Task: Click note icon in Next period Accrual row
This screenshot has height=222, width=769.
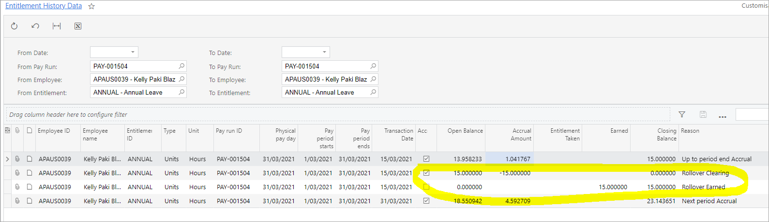Action: [x=30, y=201]
